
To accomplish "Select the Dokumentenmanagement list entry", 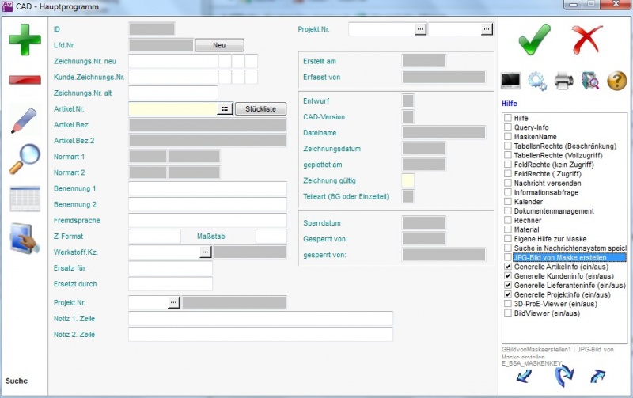I will tap(553, 211).
